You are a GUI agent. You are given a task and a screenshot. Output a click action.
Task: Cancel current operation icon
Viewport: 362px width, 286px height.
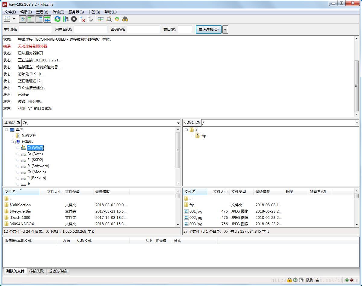[74, 19]
